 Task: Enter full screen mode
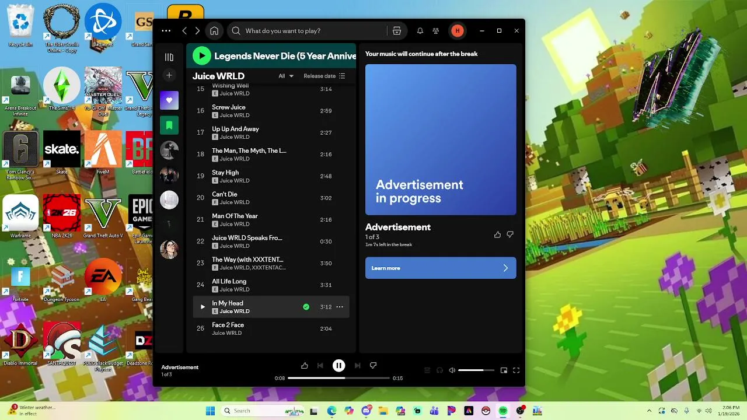pyautogui.click(x=516, y=370)
